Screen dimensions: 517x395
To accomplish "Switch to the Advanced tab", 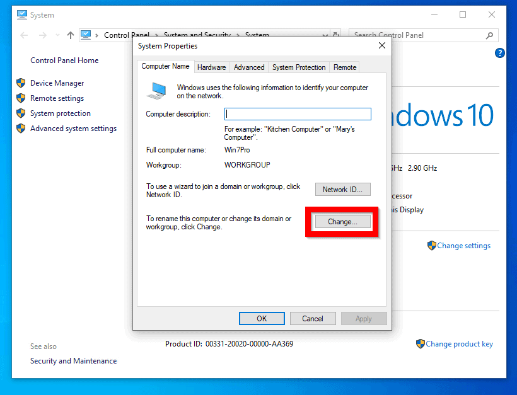I will coord(249,67).
